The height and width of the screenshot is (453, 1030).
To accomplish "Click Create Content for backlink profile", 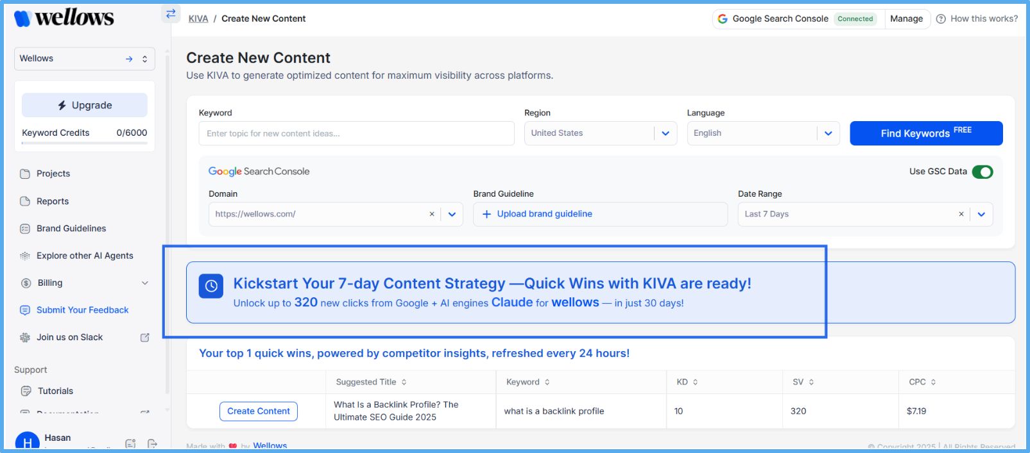I will click(258, 411).
